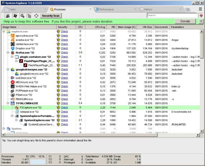Click the Security Scan button

(x=51, y=16)
